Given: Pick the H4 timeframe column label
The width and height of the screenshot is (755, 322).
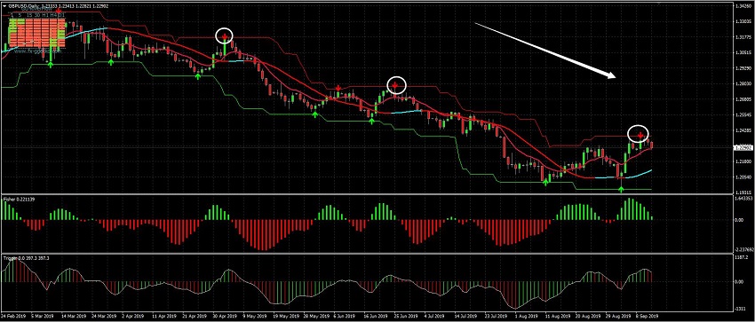Looking at the screenshot, I should [x=52, y=15].
